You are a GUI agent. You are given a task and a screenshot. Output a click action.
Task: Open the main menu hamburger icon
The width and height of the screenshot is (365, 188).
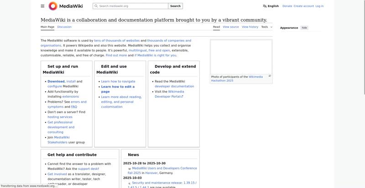42,6
